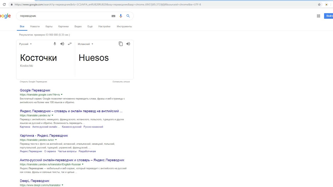Open Картинка sitelink under Yandex result
The width and height of the screenshot is (333, 187).
coord(25,127)
